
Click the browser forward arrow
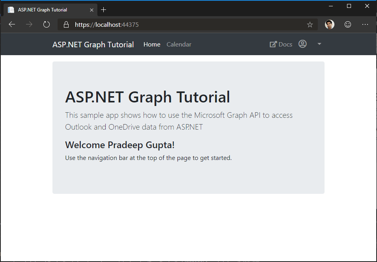point(29,24)
